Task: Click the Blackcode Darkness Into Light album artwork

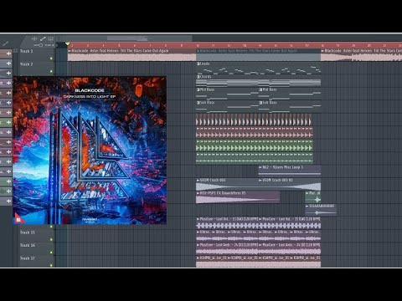Action: (x=90, y=150)
